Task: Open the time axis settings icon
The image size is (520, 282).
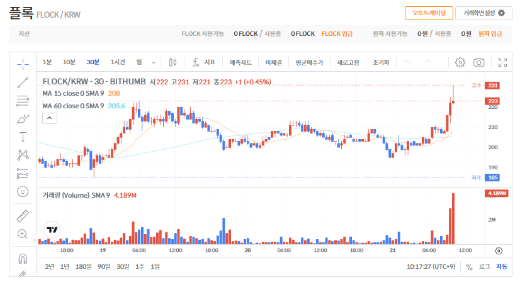Action: 499,251
